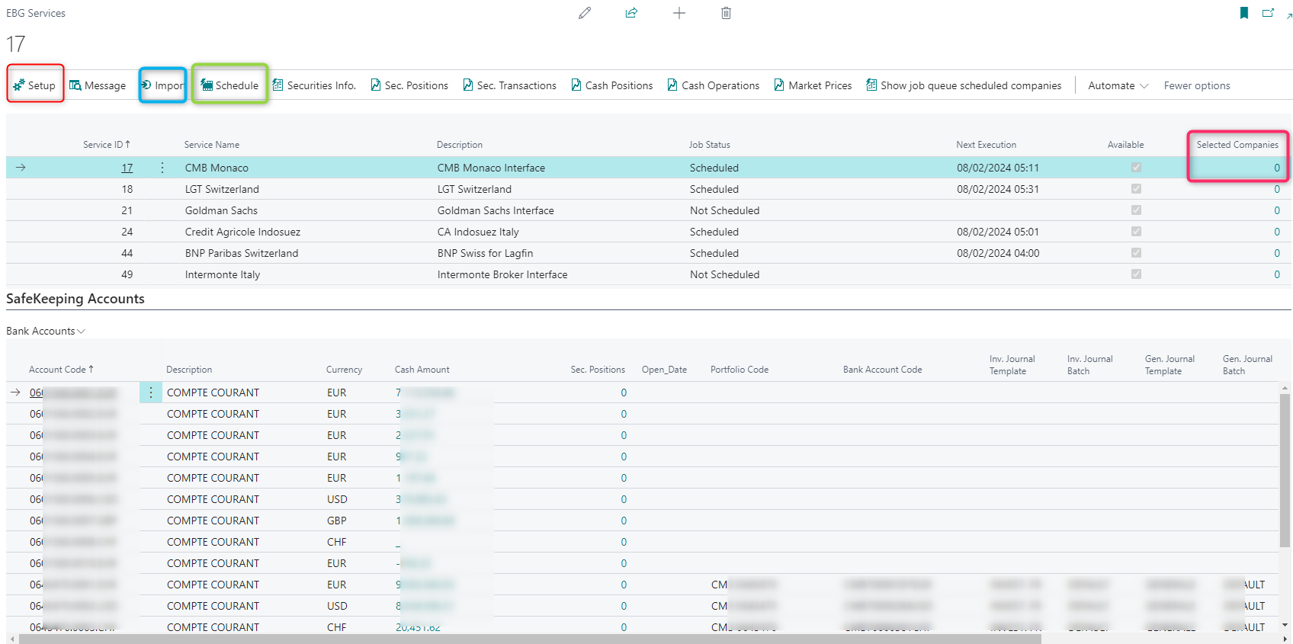Open page in new window icon
This screenshot has width=1293, height=644.
(x=1268, y=13)
